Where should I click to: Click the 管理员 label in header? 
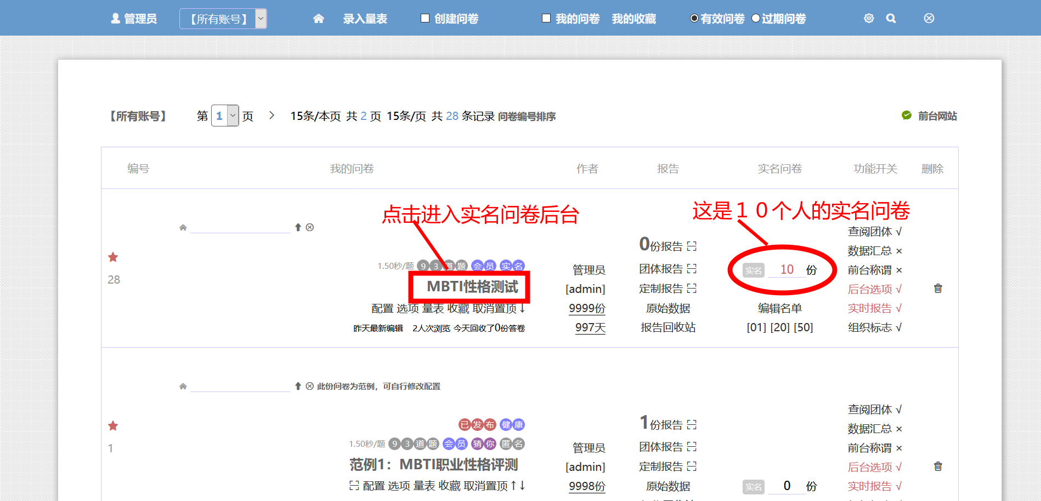[x=140, y=19]
